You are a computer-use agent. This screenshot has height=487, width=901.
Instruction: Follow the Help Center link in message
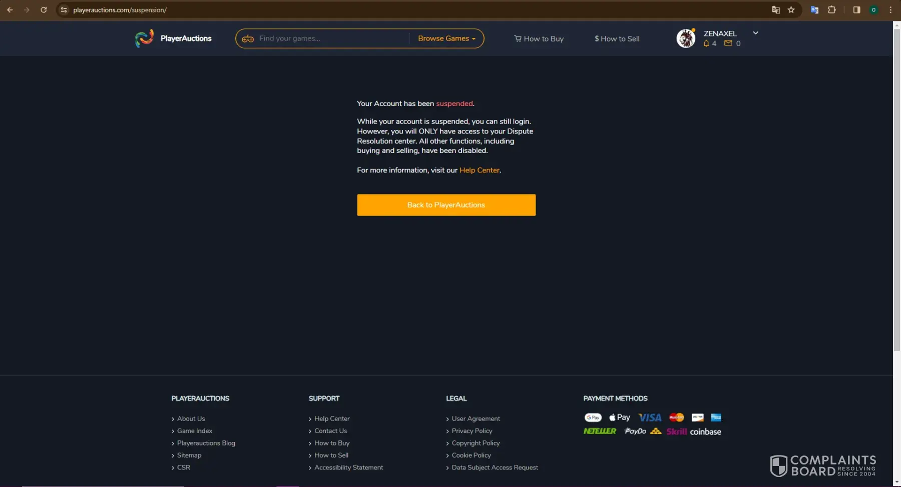pyautogui.click(x=480, y=170)
